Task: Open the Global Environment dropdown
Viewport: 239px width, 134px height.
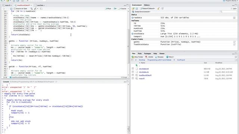Action: click(141, 12)
